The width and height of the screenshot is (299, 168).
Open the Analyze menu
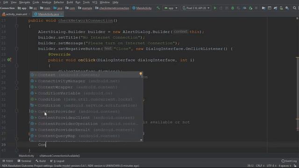coord(46,2)
